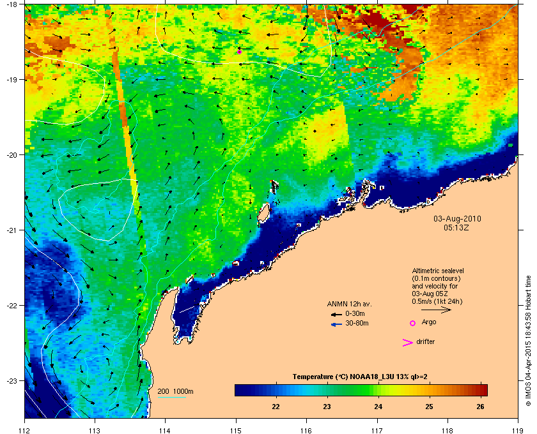This screenshot has width=537, height=434.
Task: Click the black 0-30m arrow legend symbol
Action: click(336, 314)
